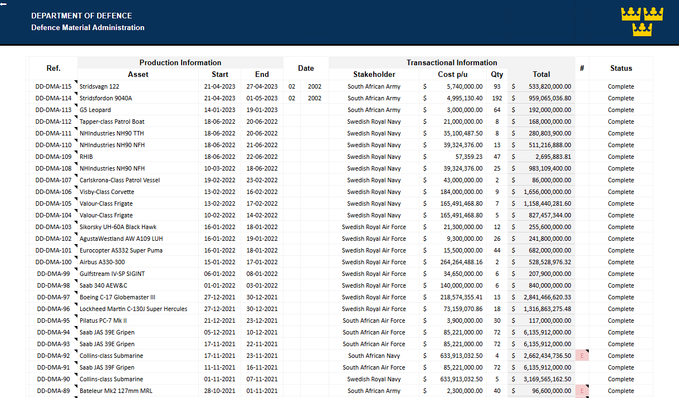Click the Stridsfordon 9040A asset cell

coord(138,98)
